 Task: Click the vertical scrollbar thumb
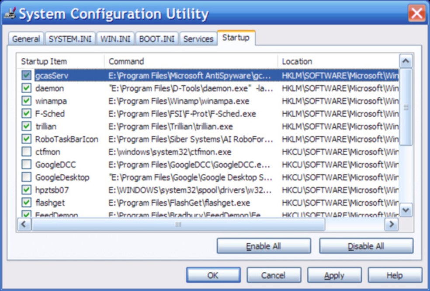click(x=406, y=107)
